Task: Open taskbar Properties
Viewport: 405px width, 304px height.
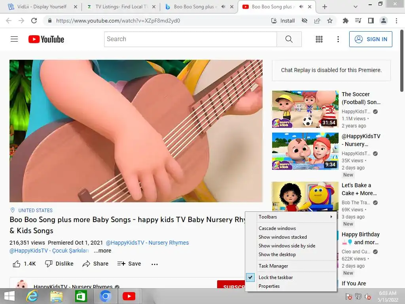Action: (x=291, y=286)
